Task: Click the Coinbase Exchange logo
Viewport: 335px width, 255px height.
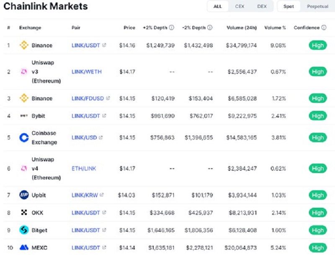Action: (x=24, y=137)
